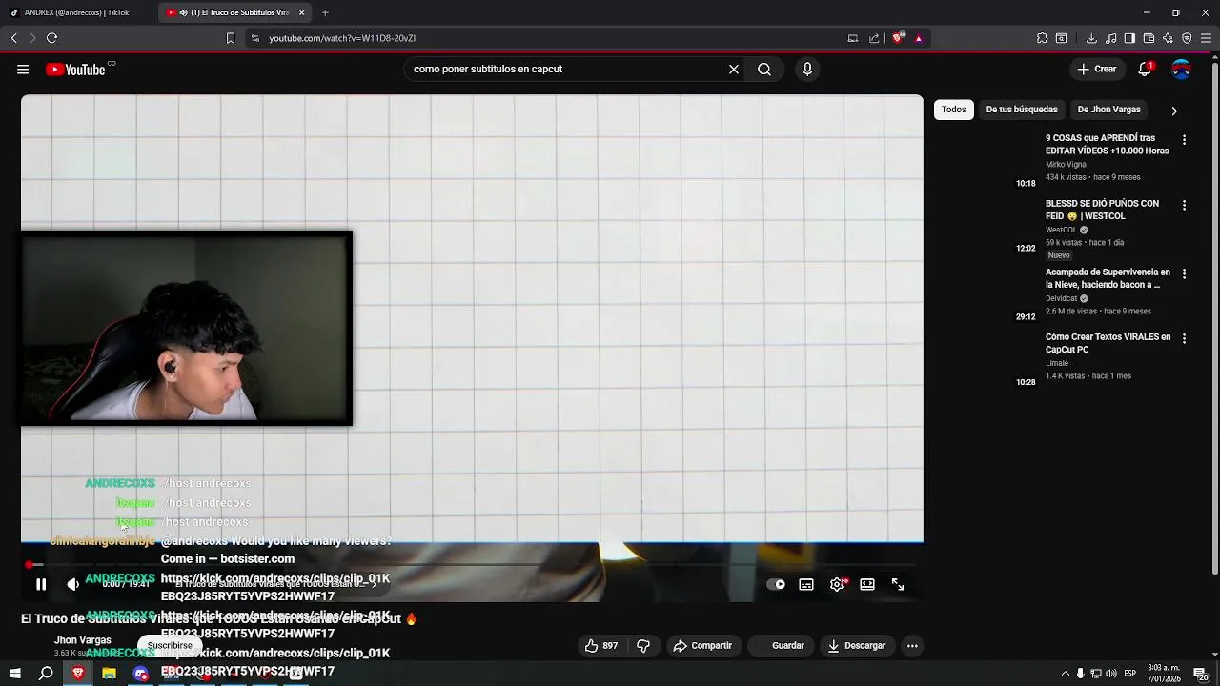This screenshot has height=686, width=1220.
Task: Open the player settings gear
Action: 837,585
